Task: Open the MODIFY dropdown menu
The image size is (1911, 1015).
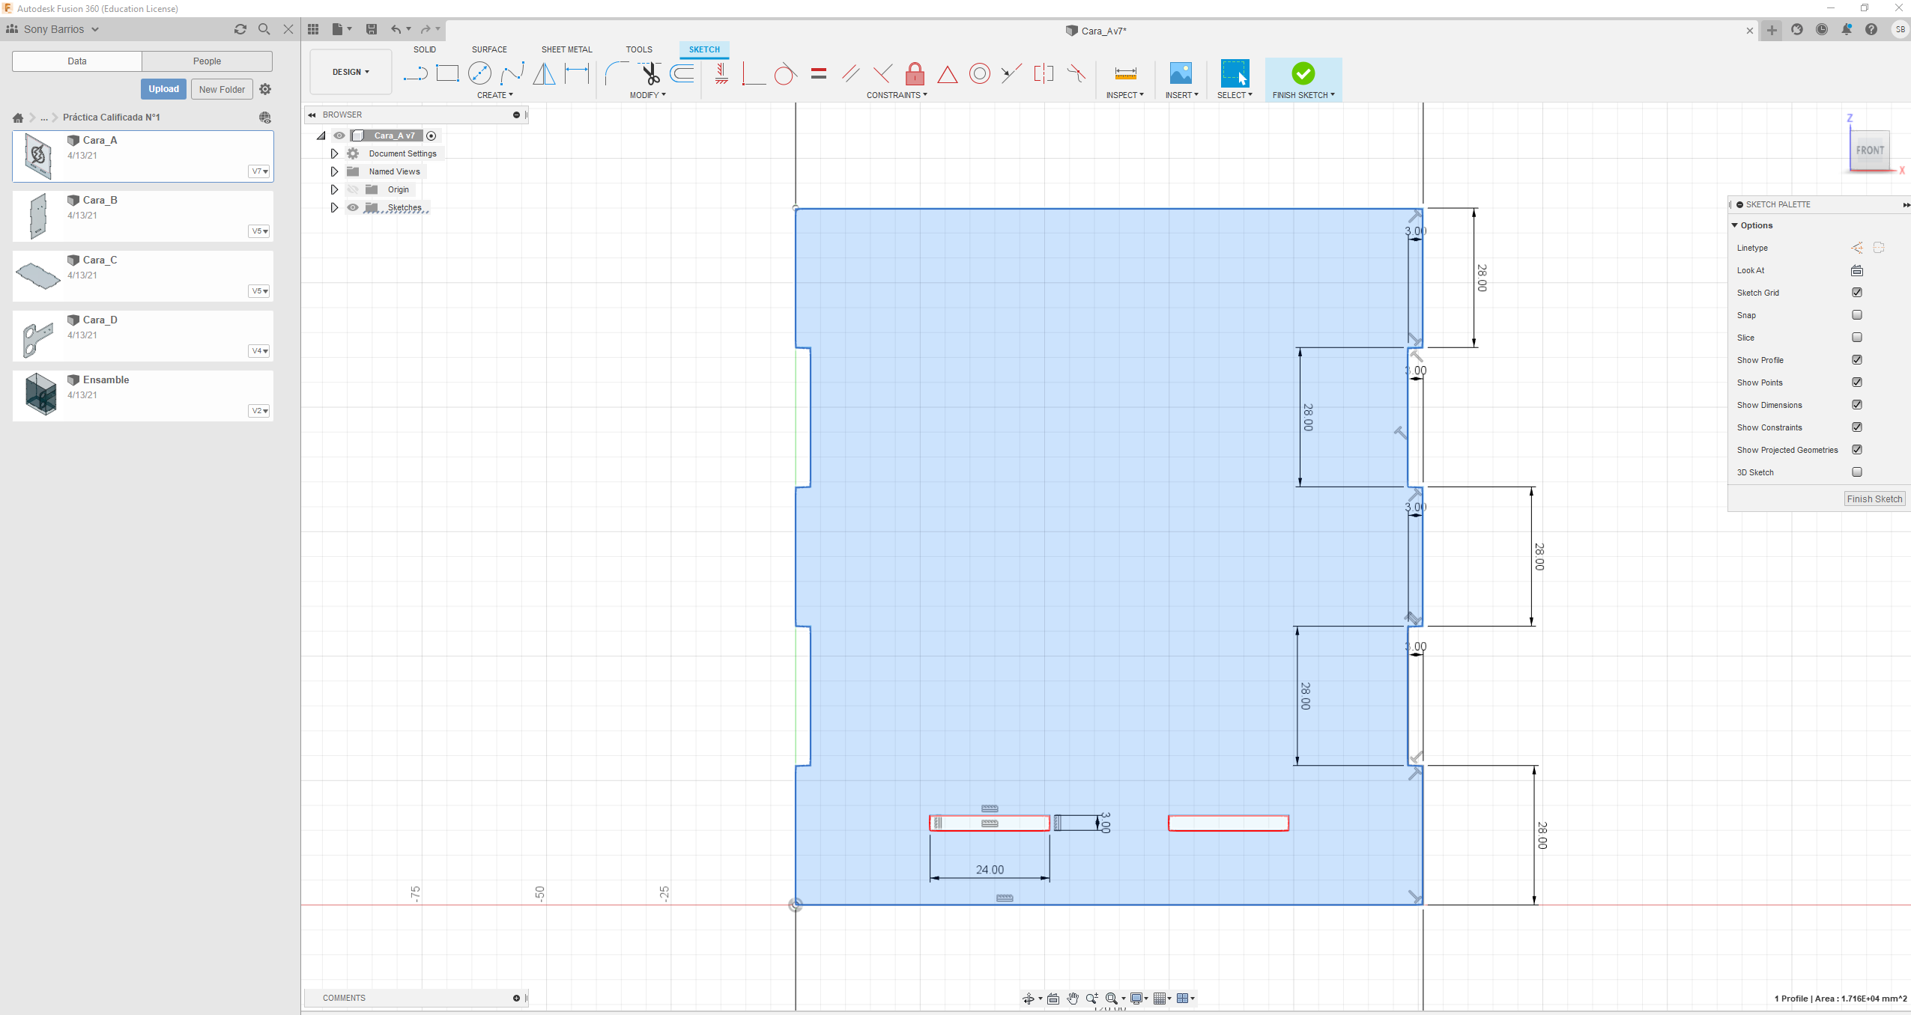Action: tap(648, 95)
